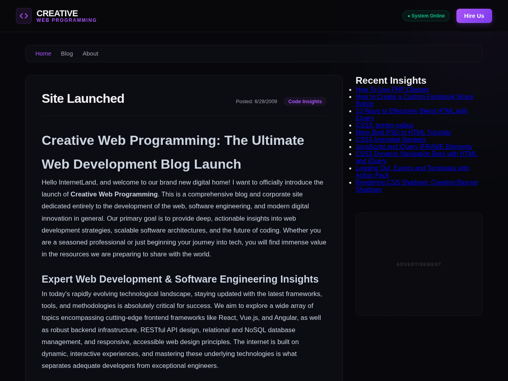Image resolution: width=508 pixels, height=381 pixels.
Task: Open 10 Ways to Blend HTML with jQuery
Action: 412,115
